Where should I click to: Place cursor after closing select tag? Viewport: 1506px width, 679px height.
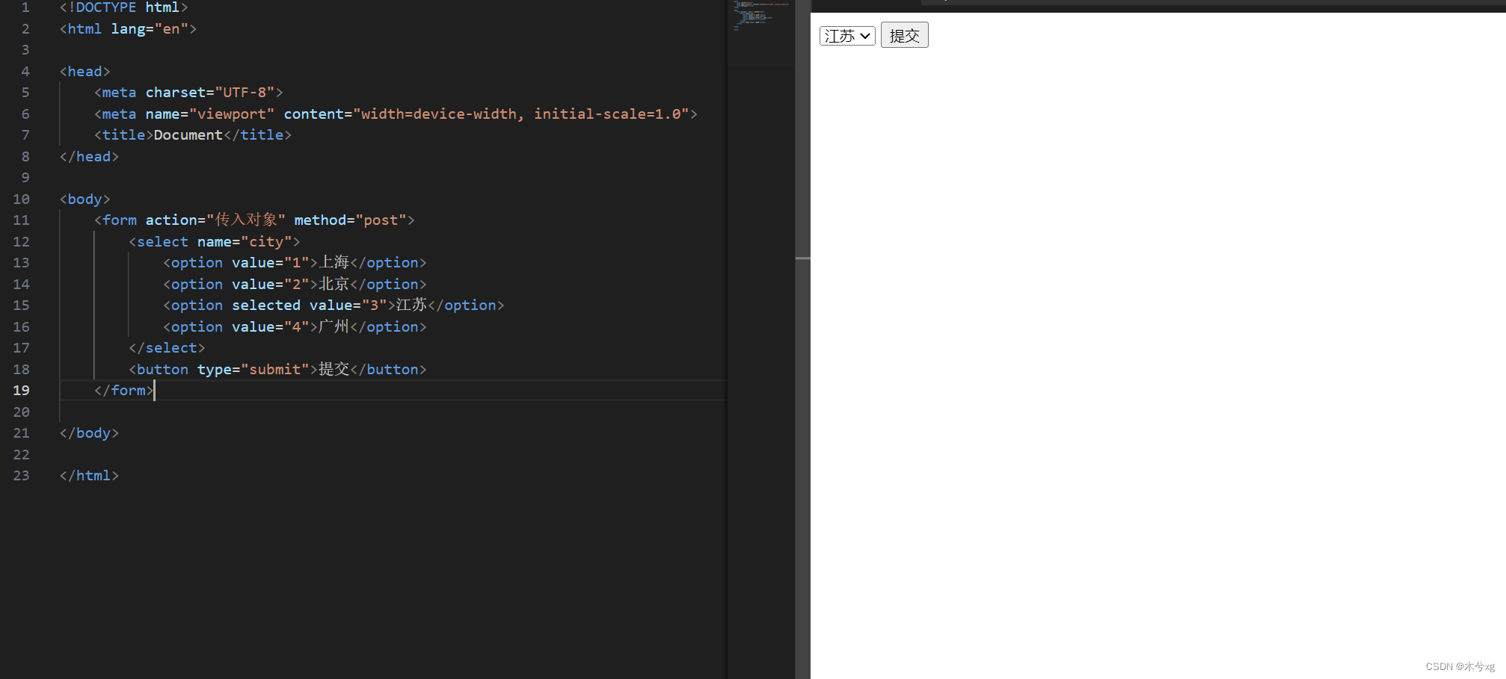205,347
